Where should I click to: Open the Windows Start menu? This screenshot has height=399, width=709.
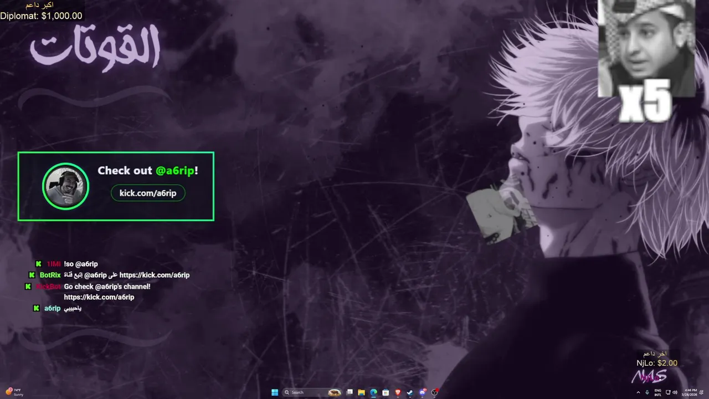coord(275,392)
